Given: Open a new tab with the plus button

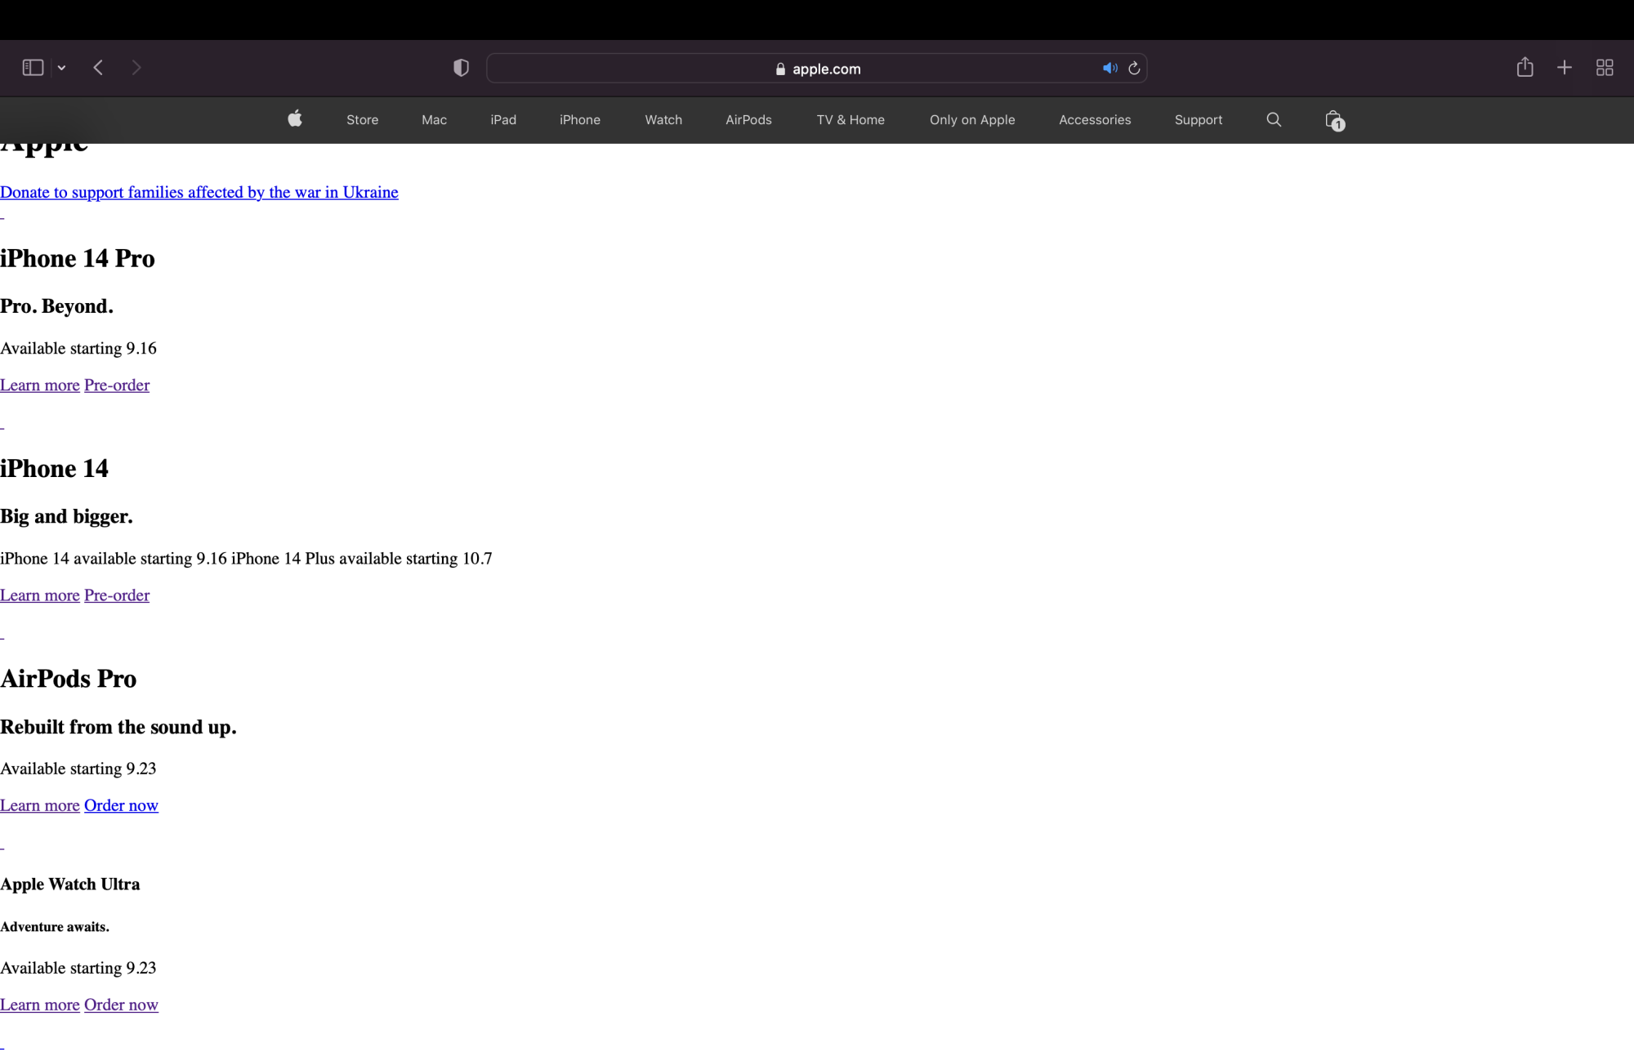Looking at the screenshot, I should point(1565,68).
